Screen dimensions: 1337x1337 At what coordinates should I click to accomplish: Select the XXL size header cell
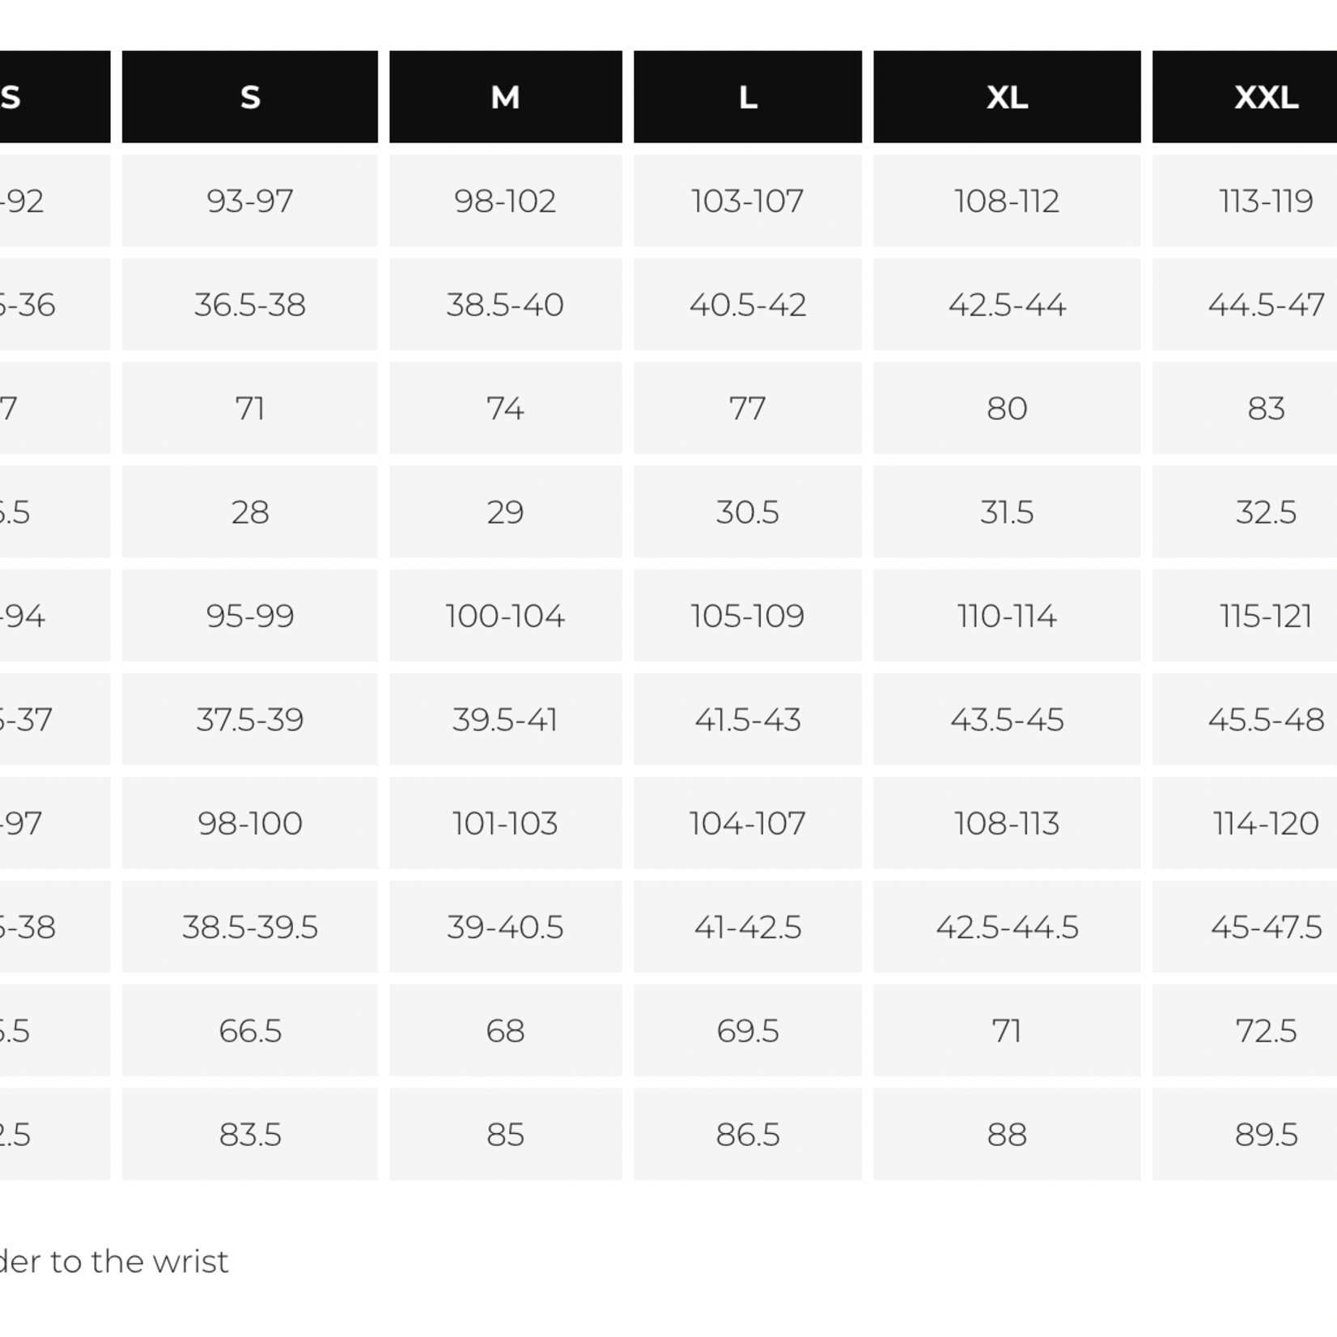[x=1245, y=97]
